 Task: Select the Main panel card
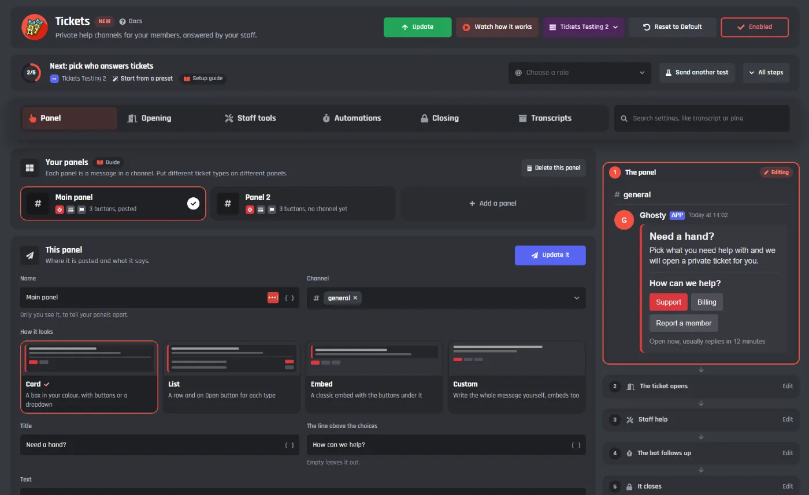(113, 203)
